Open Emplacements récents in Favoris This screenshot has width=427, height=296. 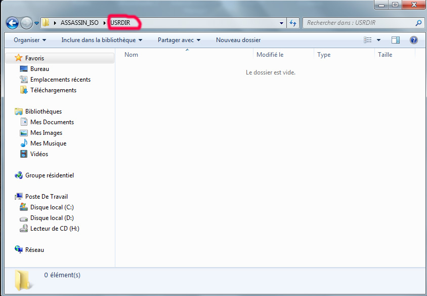[x=60, y=80]
